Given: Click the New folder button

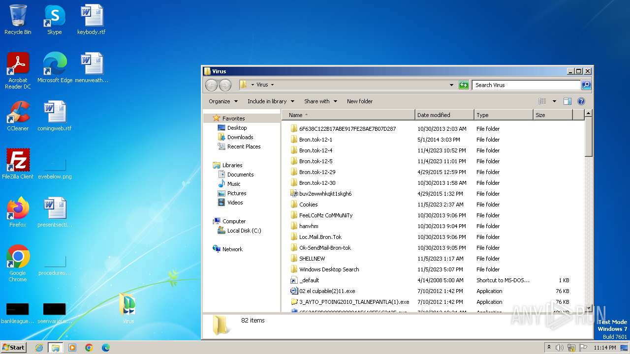Looking at the screenshot, I should (360, 101).
